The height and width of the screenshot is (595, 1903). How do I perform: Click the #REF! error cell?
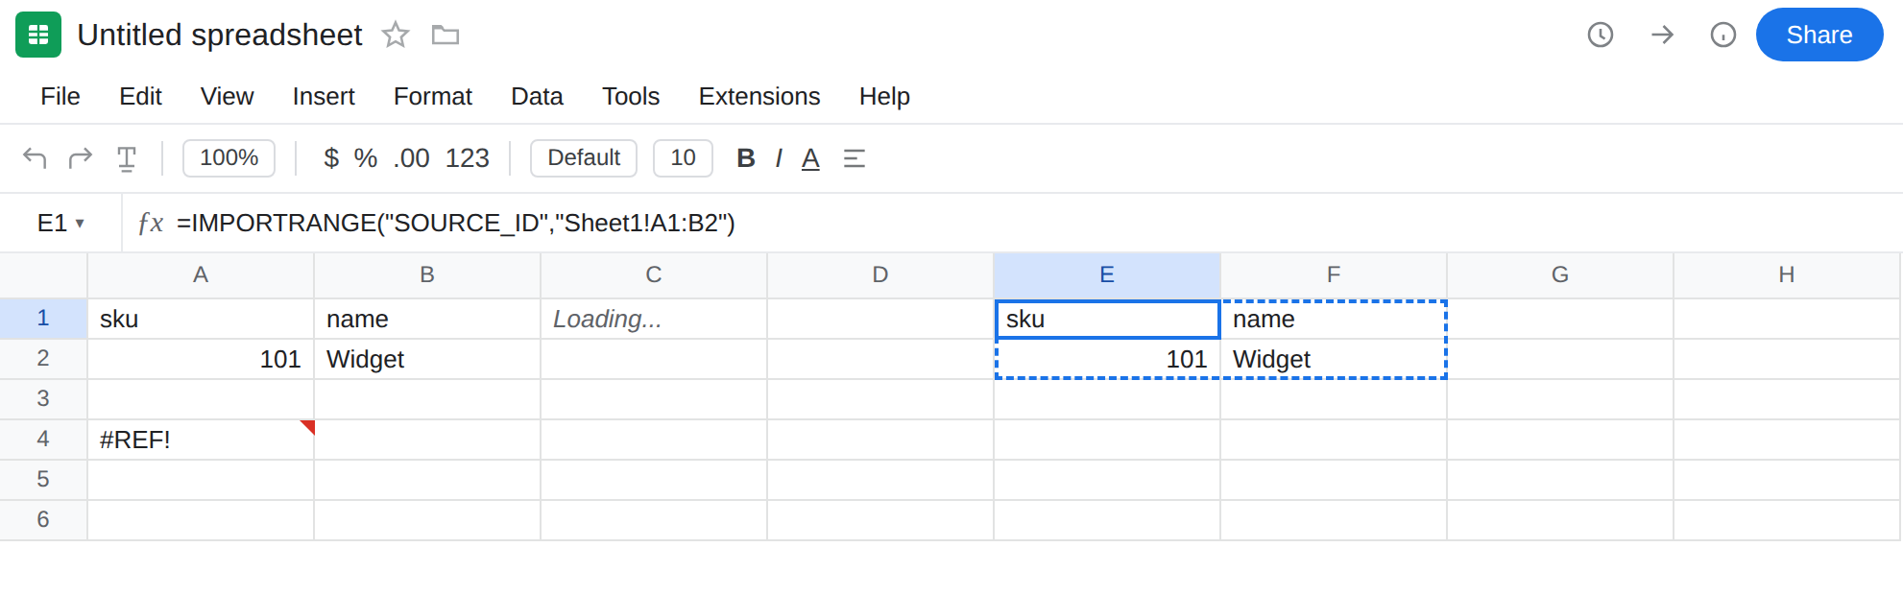tap(201, 440)
